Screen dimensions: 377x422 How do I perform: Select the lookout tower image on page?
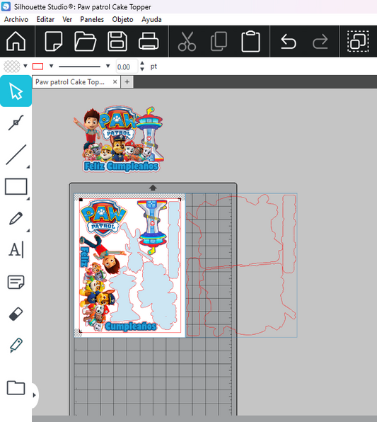coord(152,227)
